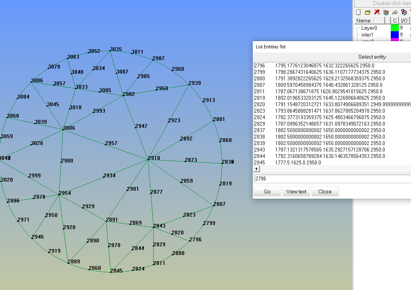The image size is (411, 290).
Task: Delete layer with the red X icon
Action: tap(377, 12)
